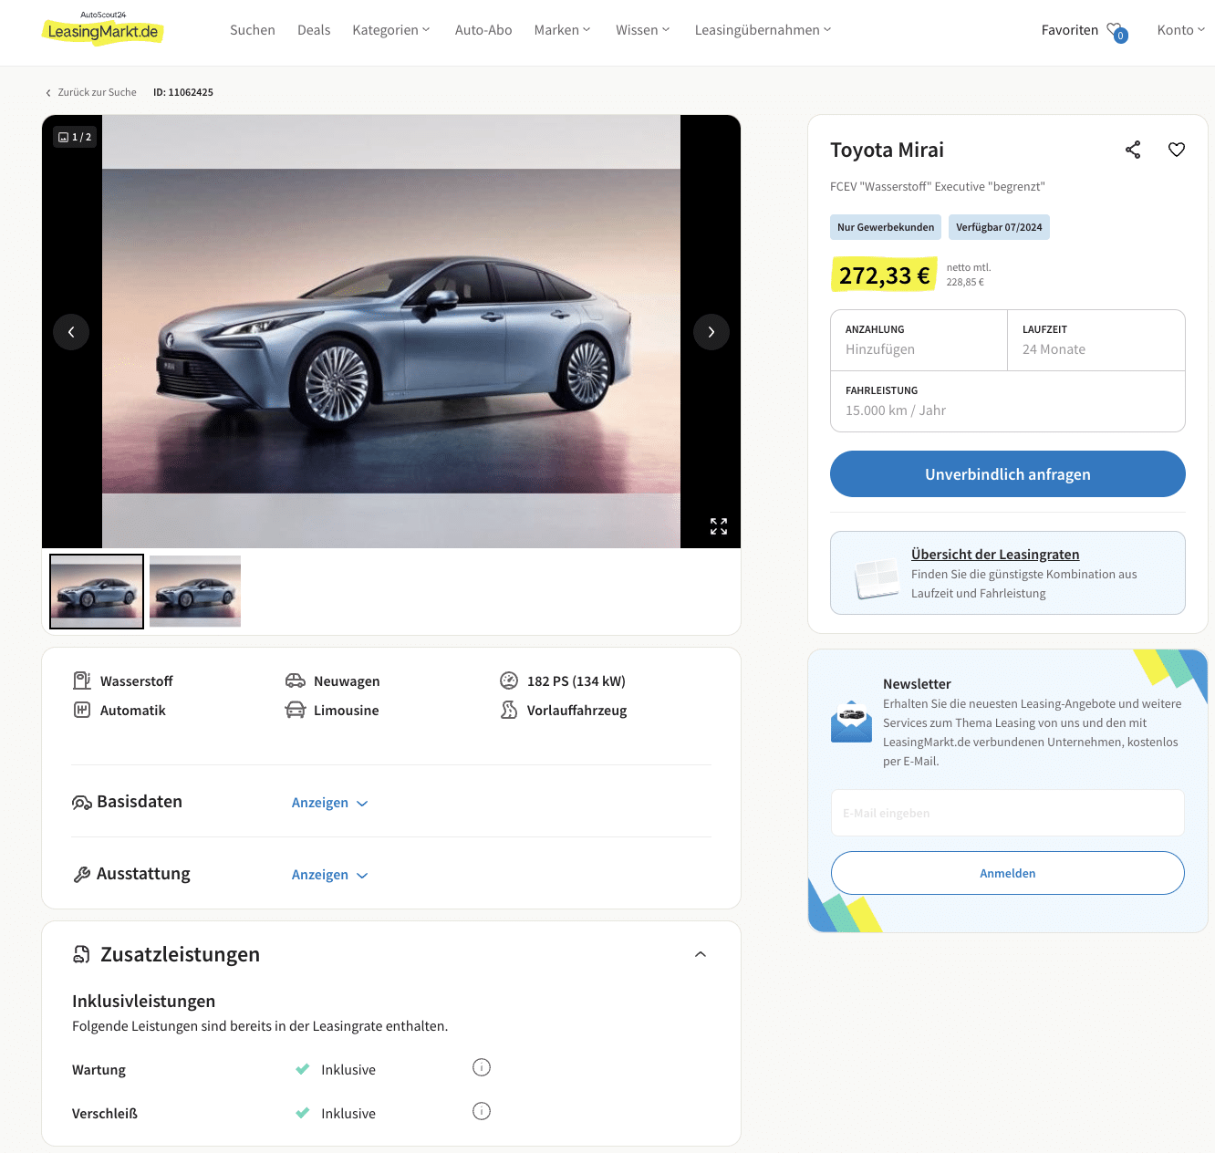Open the Wissen dropdown menu
Screen dimensions: 1215x1153
643,30
